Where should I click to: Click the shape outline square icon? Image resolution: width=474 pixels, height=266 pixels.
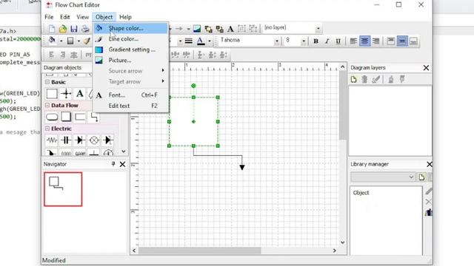[70, 41]
